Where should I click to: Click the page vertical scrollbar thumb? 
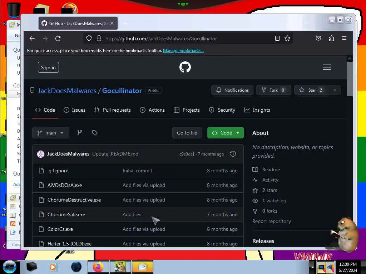350,79
